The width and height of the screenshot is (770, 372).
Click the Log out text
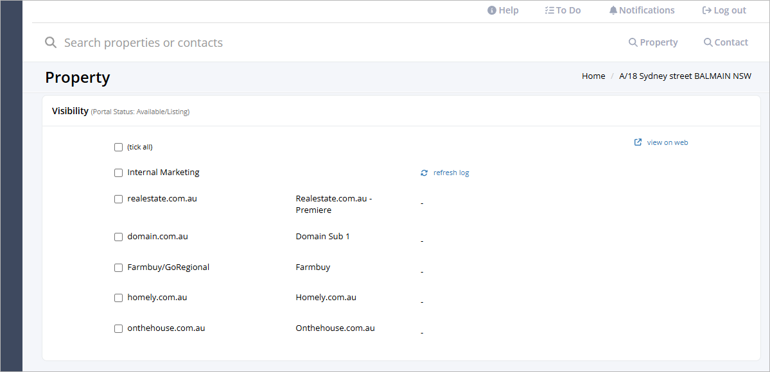tap(730, 10)
